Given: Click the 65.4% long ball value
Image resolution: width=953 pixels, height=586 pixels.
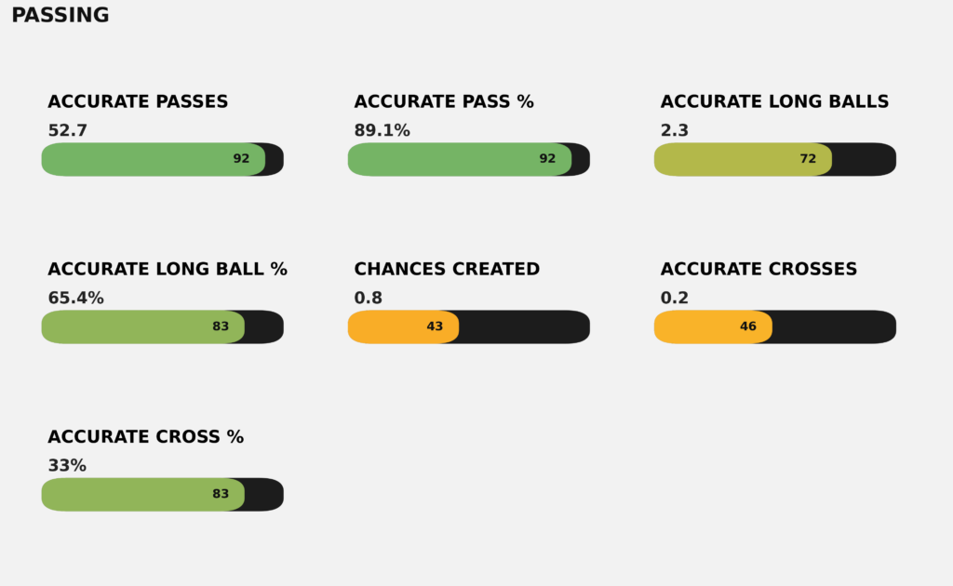Looking at the screenshot, I should (75, 299).
